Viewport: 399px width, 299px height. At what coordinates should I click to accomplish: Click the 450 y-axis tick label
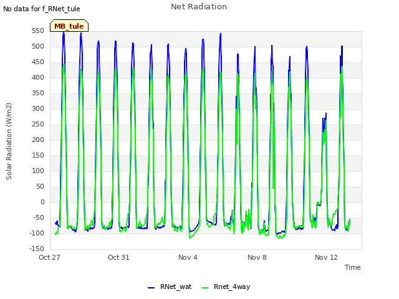tap(38, 62)
